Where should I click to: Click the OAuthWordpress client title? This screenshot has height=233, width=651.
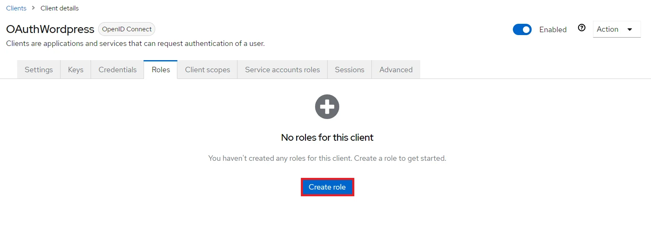pos(50,29)
